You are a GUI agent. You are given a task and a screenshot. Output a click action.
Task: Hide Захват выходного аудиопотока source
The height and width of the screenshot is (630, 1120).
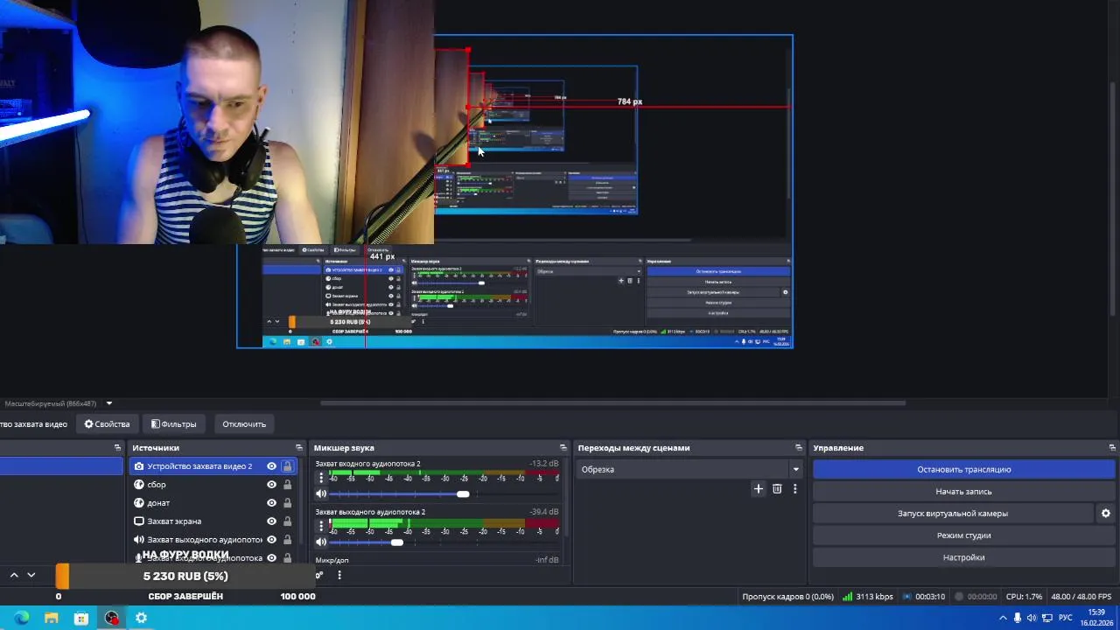(x=271, y=540)
